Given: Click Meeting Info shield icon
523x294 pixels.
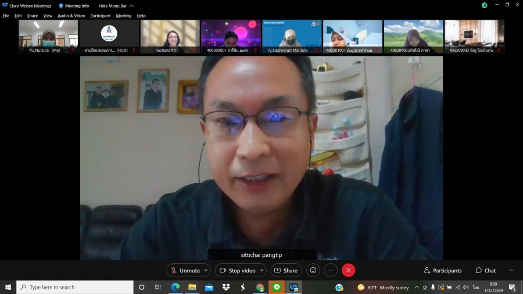Looking at the screenshot, I should (61, 6).
